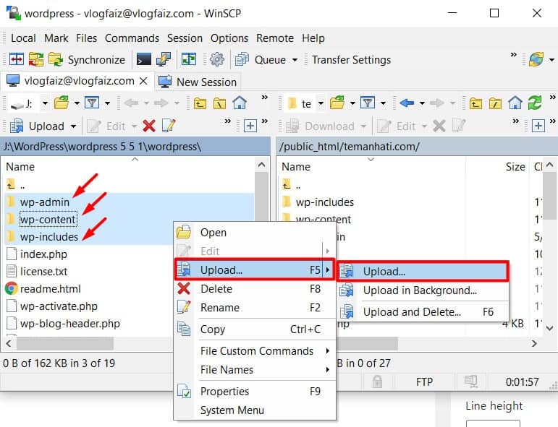The height and width of the screenshot is (427, 558).
Task: Open the Remote menu
Action: point(275,38)
